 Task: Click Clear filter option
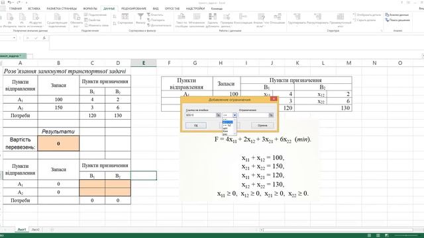[155, 15]
